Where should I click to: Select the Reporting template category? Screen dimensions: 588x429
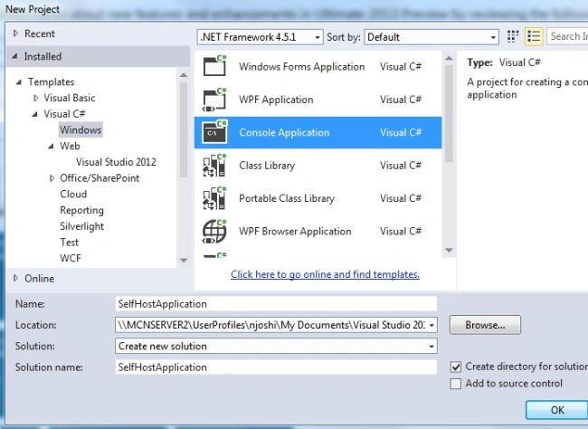pyautogui.click(x=81, y=210)
